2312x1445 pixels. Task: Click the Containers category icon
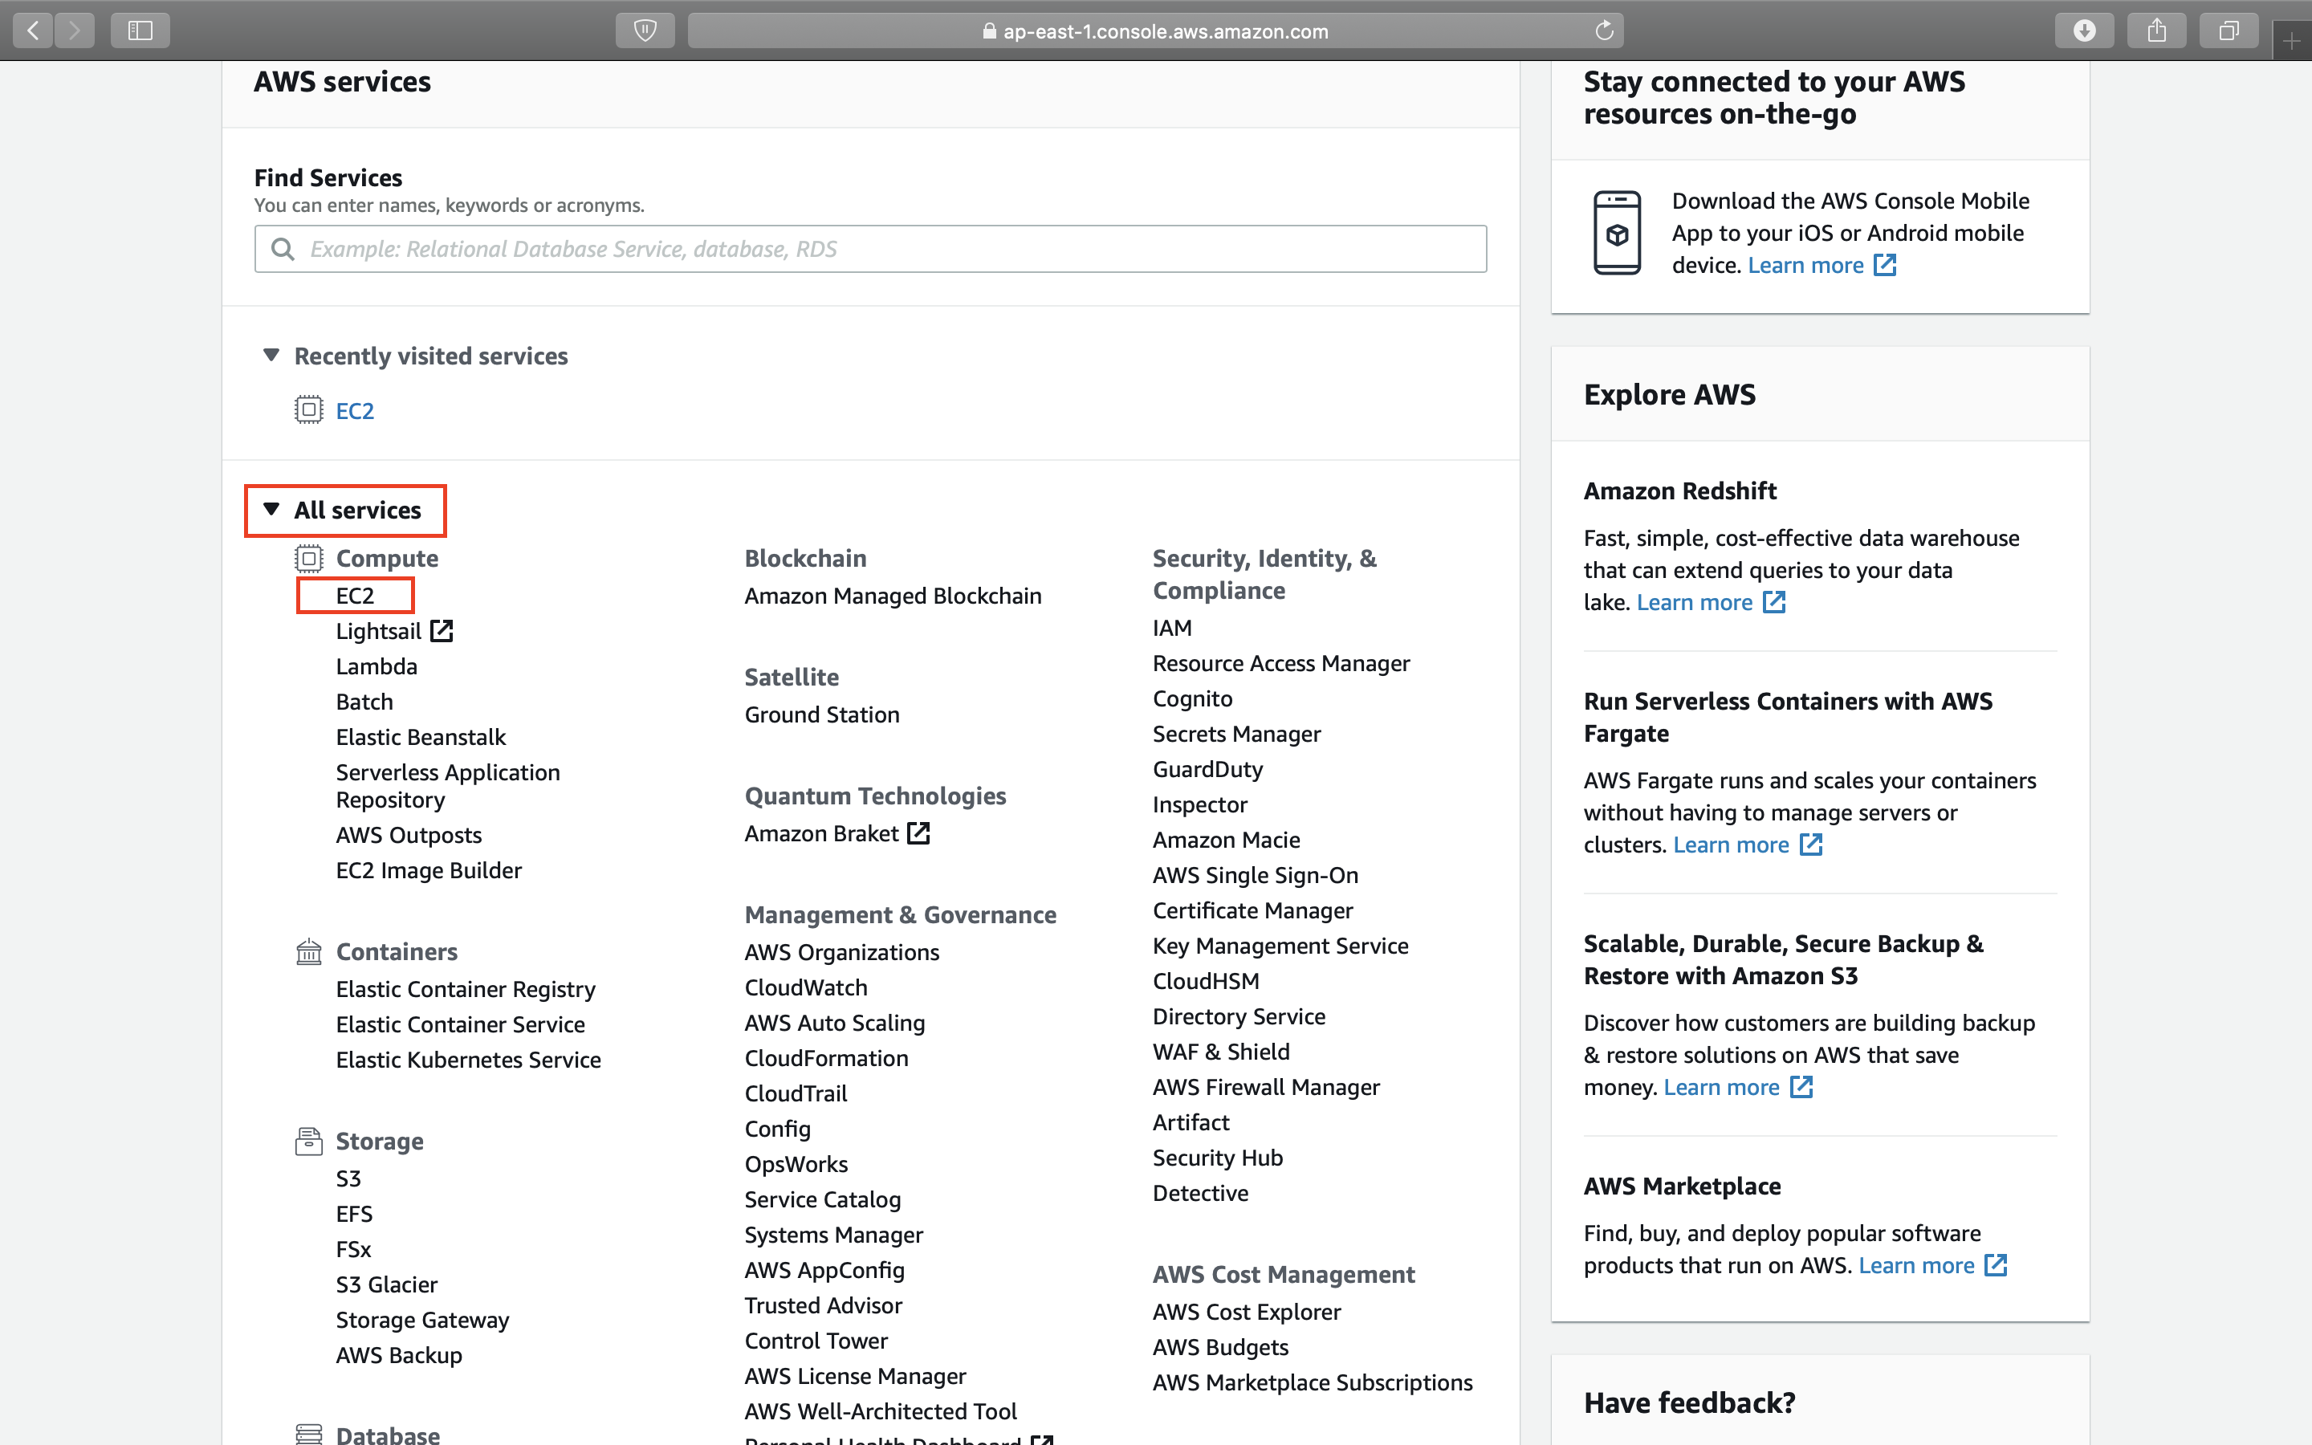click(308, 952)
